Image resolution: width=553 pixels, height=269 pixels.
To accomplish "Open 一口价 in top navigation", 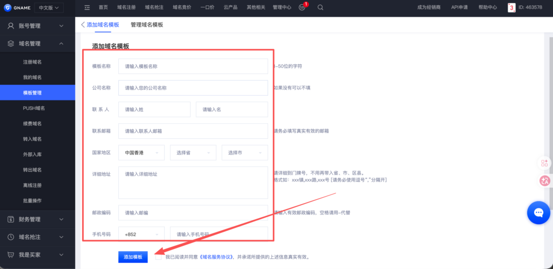I will pos(207,8).
